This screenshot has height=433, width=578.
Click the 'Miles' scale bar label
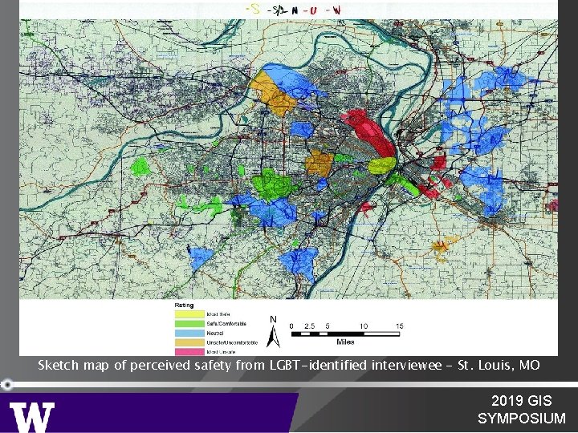pyautogui.click(x=345, y=342)
